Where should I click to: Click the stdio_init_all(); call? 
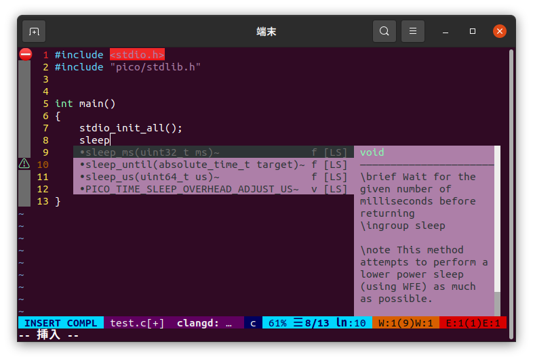[131, 128]
